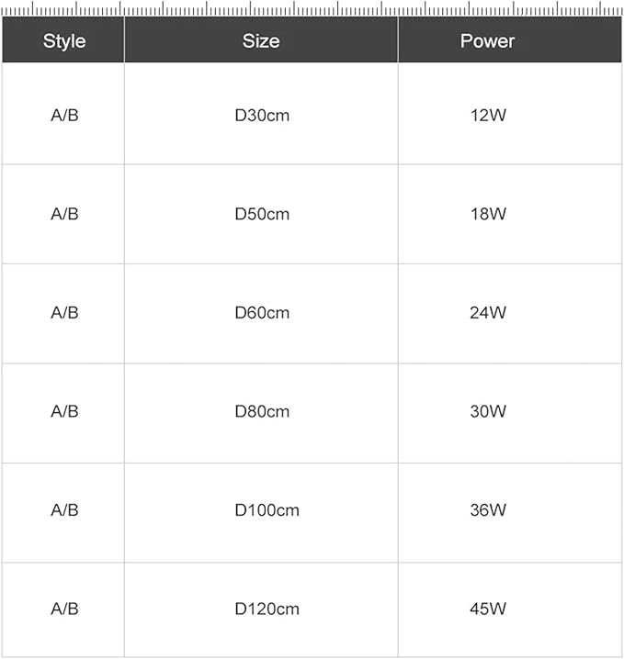Click the ruler scale above the table
The image size is (624, 659).
point(312,8)
